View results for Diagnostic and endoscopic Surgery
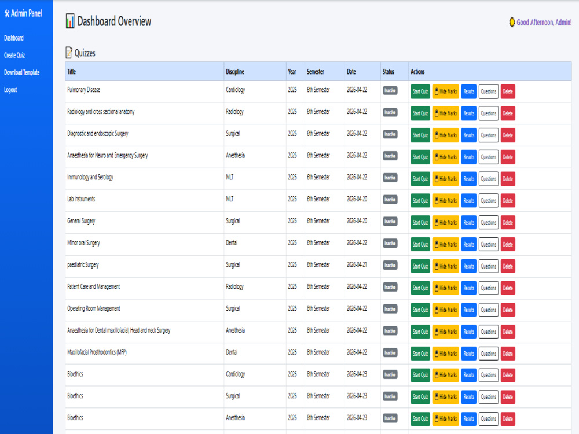Screen dimensions: 579x434 pos(469,135)
